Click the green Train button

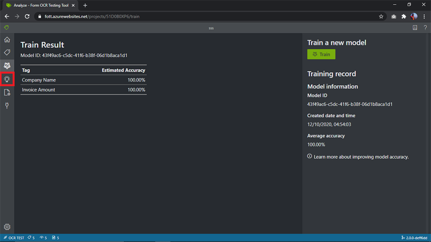tap(321, 54)
